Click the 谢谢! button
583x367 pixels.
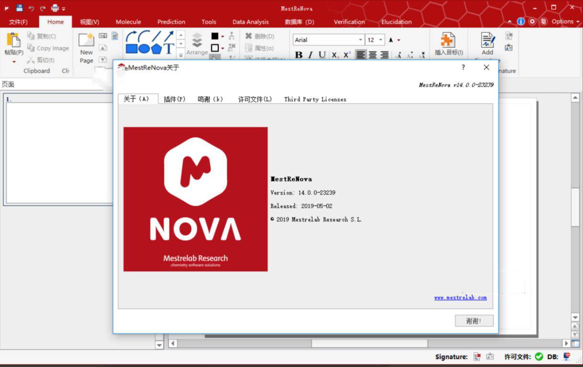point(474,321)
